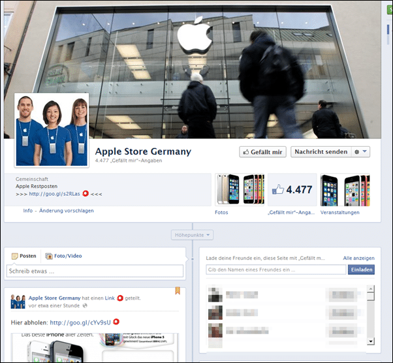Open the Fotos label link
The image size is (393, 363).
coord(221,212)
